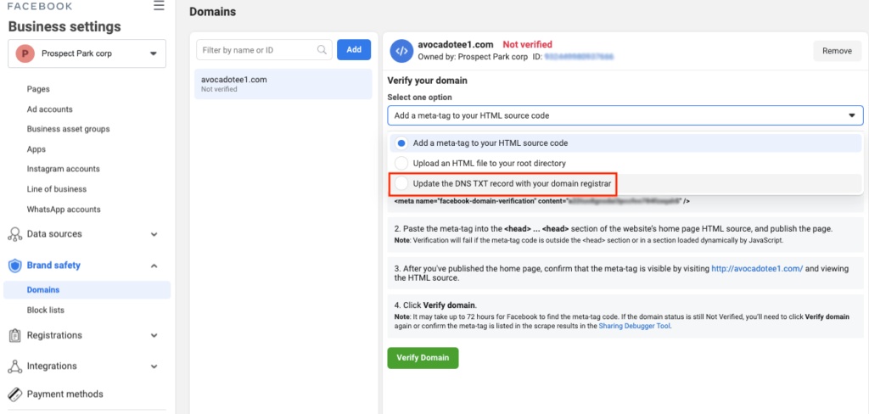Open the Prospect Park corp business dropdown
Viewport: 869px width, 414px height.
(87, 53)
